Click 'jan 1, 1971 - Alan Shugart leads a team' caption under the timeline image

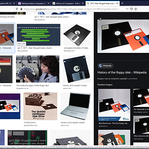pyautogui.click(x=35, y=48)
